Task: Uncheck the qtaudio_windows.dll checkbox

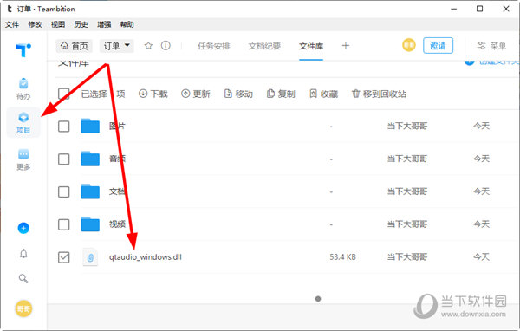Action: point(63,257)
